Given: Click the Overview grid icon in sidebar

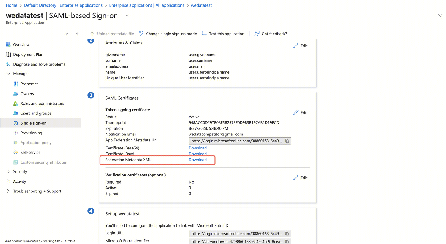Looking at the screenshot, I should click(x=8, y=45).
